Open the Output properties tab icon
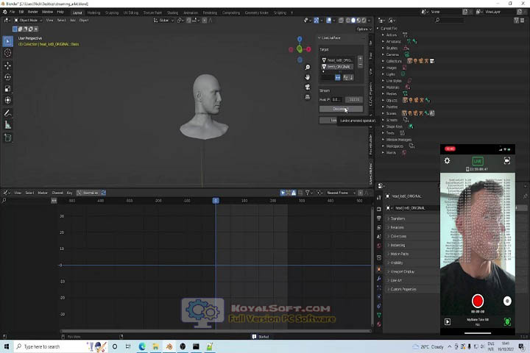Viewport: 530px width, 353px height. 379,218
